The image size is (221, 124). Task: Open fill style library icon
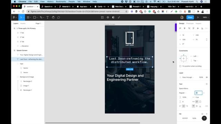pyautogui.click(x=202, y=114)
